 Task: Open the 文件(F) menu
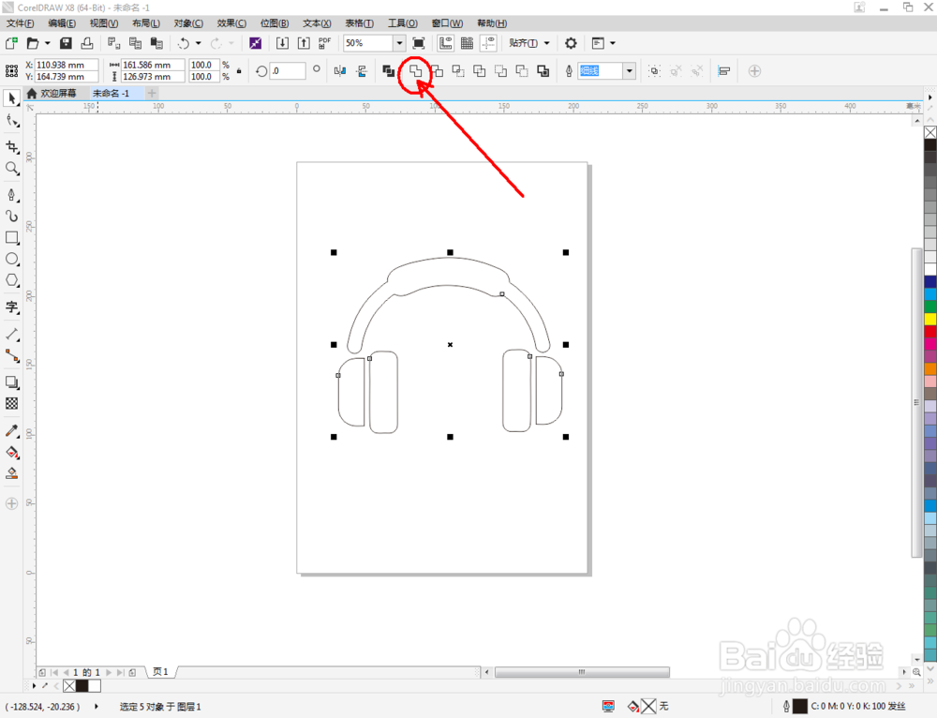coord(20,23)
